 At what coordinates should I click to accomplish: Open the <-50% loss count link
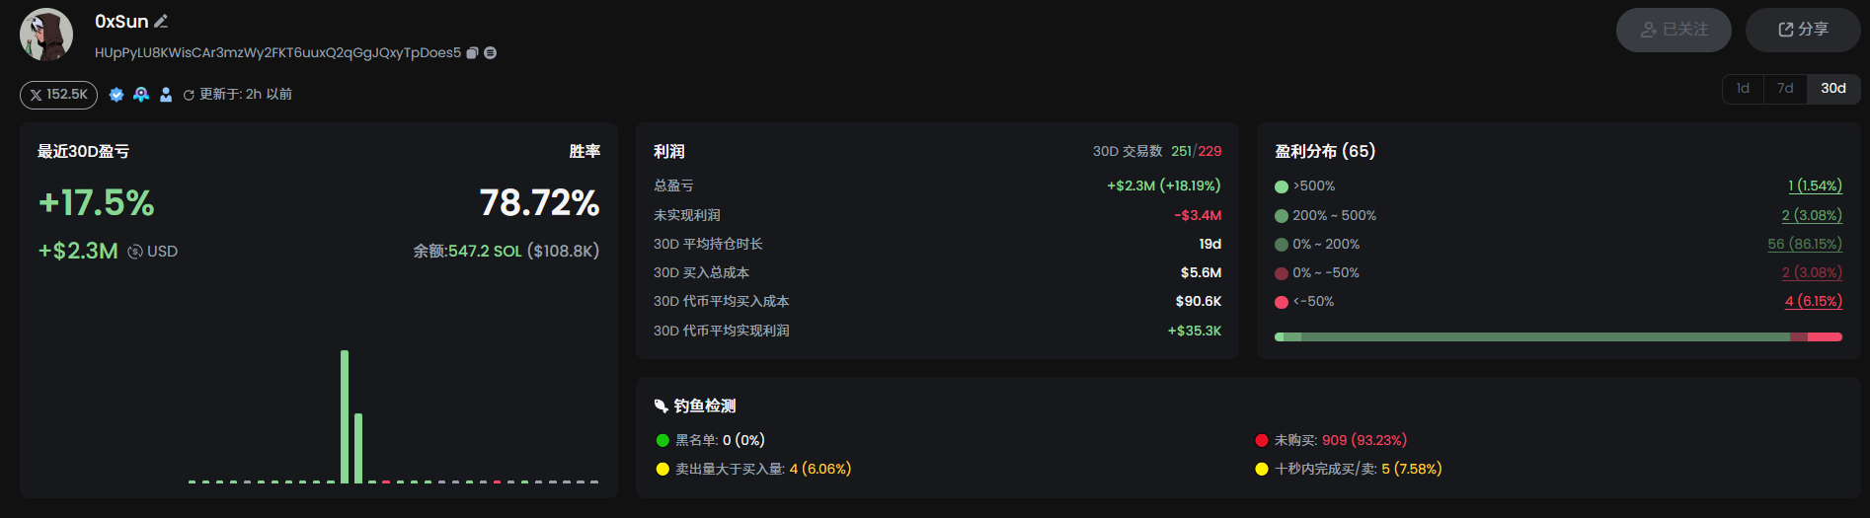pos(1814,301)
